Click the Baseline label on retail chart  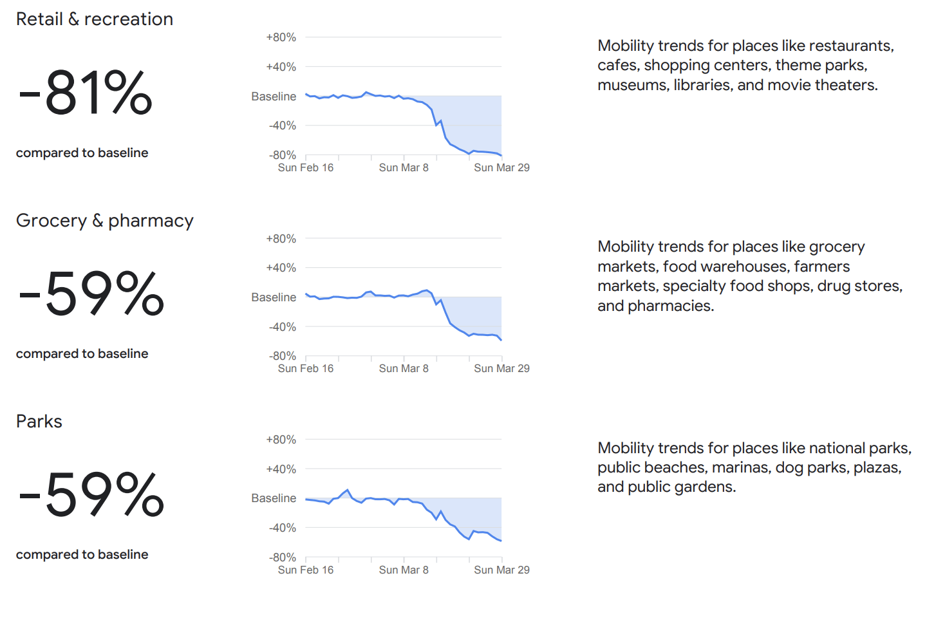274,97
